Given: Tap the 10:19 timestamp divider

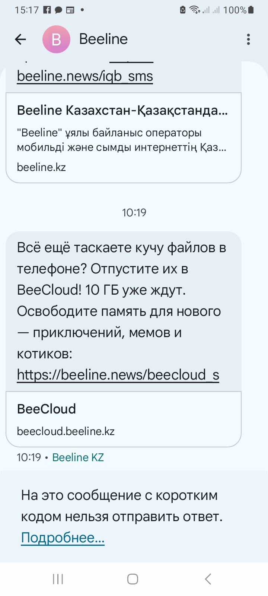Looking at the screenshot, I should point(134,213).
